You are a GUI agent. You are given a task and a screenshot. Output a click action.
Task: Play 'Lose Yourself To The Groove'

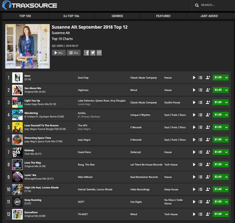pyautogui.click(x=194, y=127)
